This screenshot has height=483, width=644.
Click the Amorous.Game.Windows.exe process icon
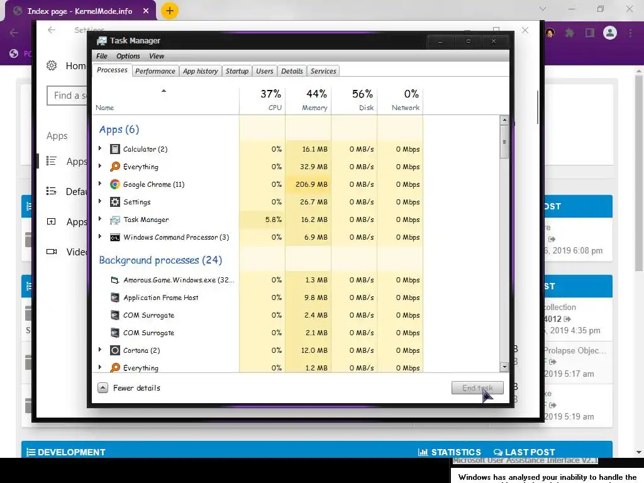pos(115,280)
